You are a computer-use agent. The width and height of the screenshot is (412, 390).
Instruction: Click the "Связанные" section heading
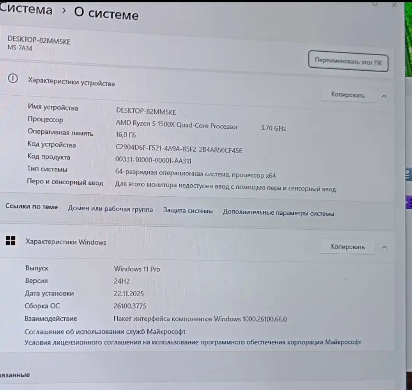16,374
